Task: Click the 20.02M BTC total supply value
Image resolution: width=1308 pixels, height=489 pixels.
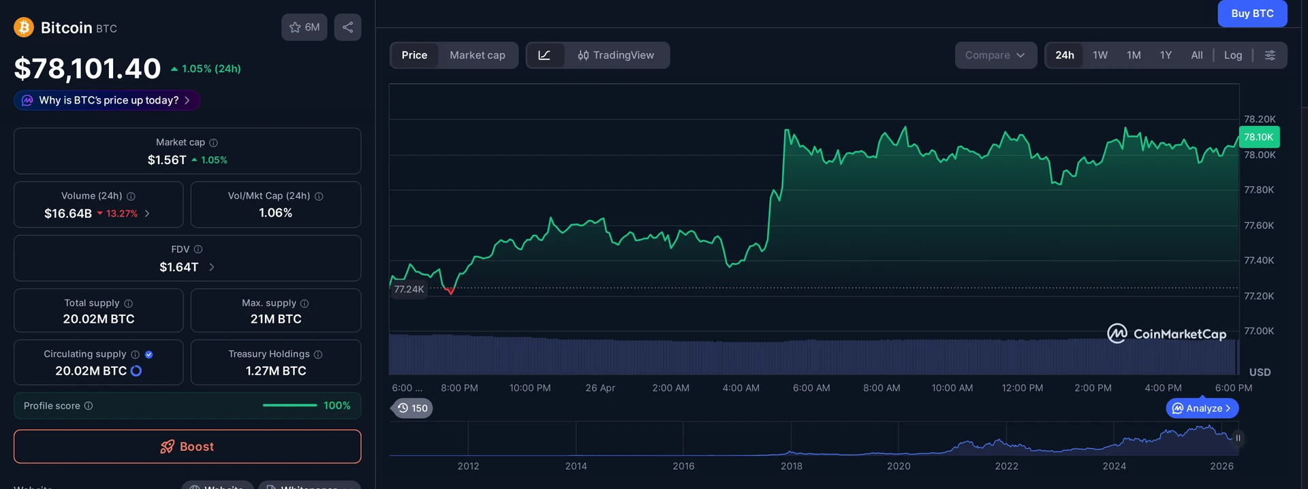Action: pos(99,319)
